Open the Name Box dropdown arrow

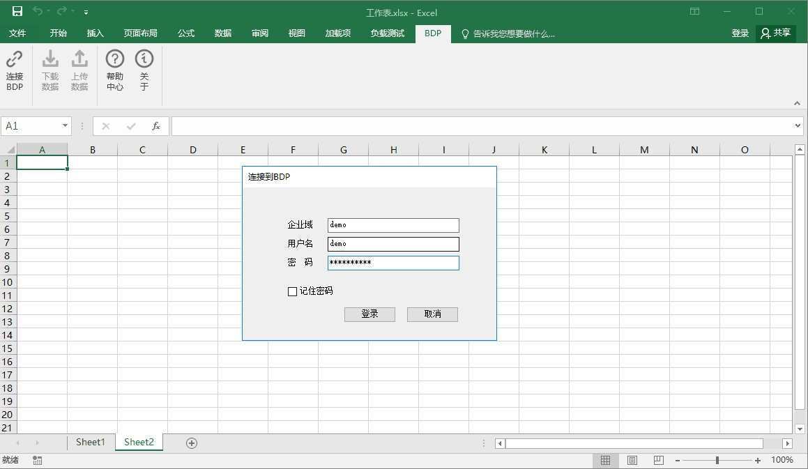(x=65, y=125)
